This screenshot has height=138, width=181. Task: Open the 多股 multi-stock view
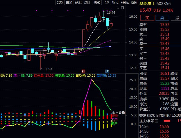(x=78, y=2)
